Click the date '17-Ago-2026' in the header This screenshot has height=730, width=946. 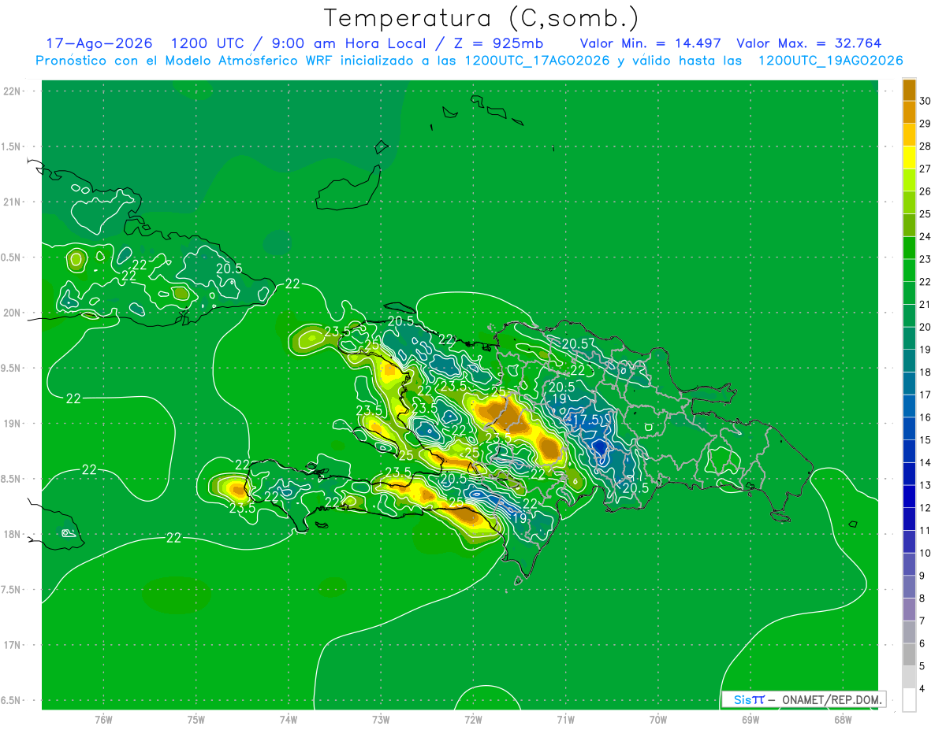coord(99,43)
